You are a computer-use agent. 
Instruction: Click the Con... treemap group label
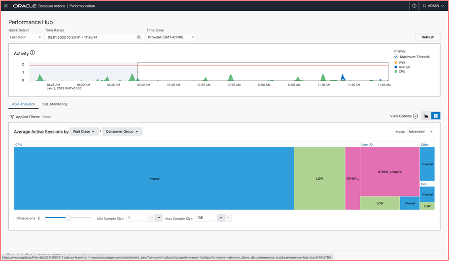425,184
